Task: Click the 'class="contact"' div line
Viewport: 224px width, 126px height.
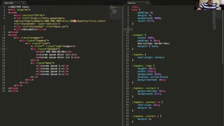Action: pyautogui.click(x=45, y=49)
